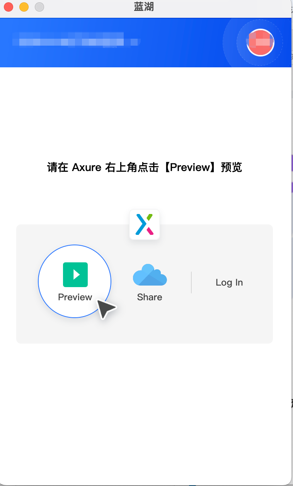Click the gray illustration panel background
Screen dimensions: 293x486
point(145,329)
